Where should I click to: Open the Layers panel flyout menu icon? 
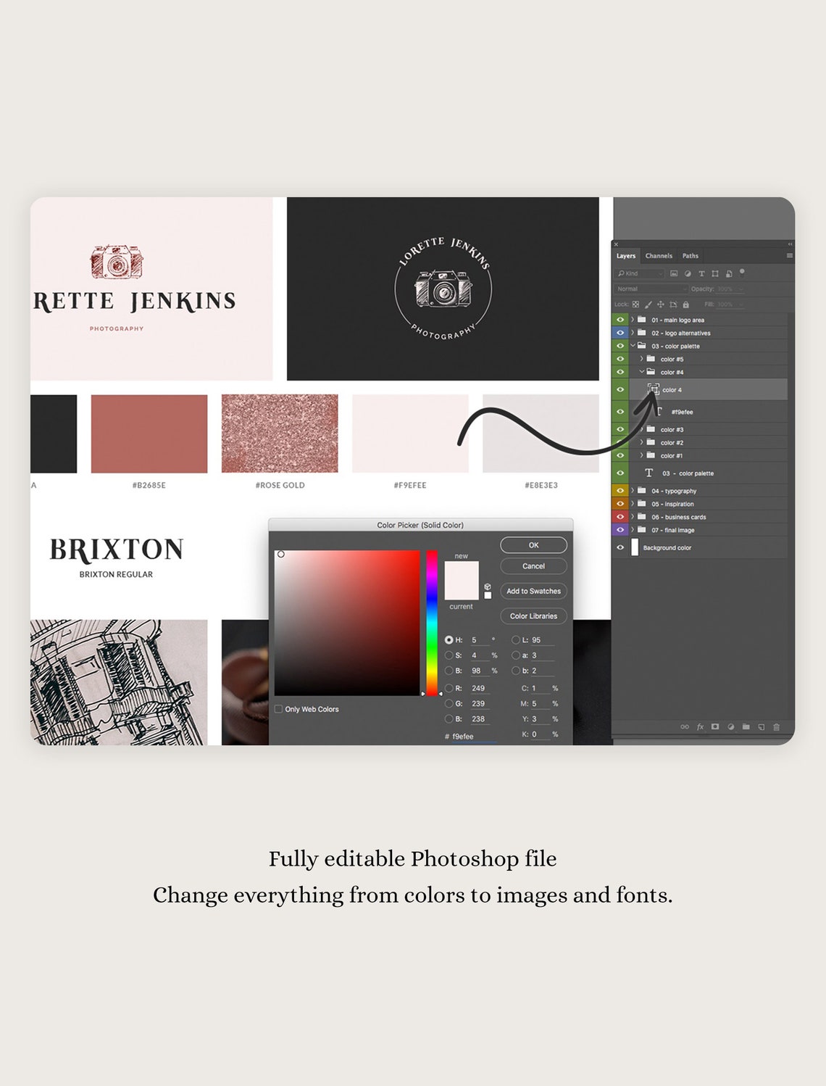790,255
